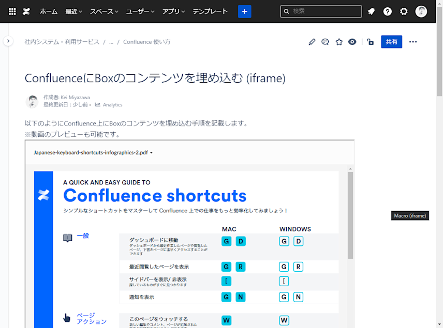Click the Mac N key for 通知を表示

(241, 297)
